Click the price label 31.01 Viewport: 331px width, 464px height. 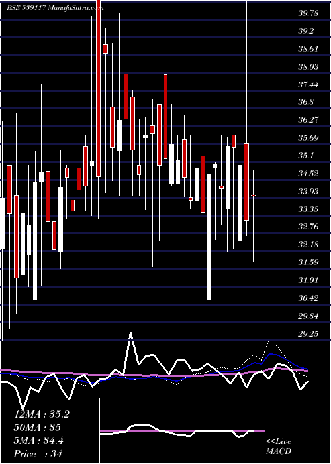(x=308, y=280)
